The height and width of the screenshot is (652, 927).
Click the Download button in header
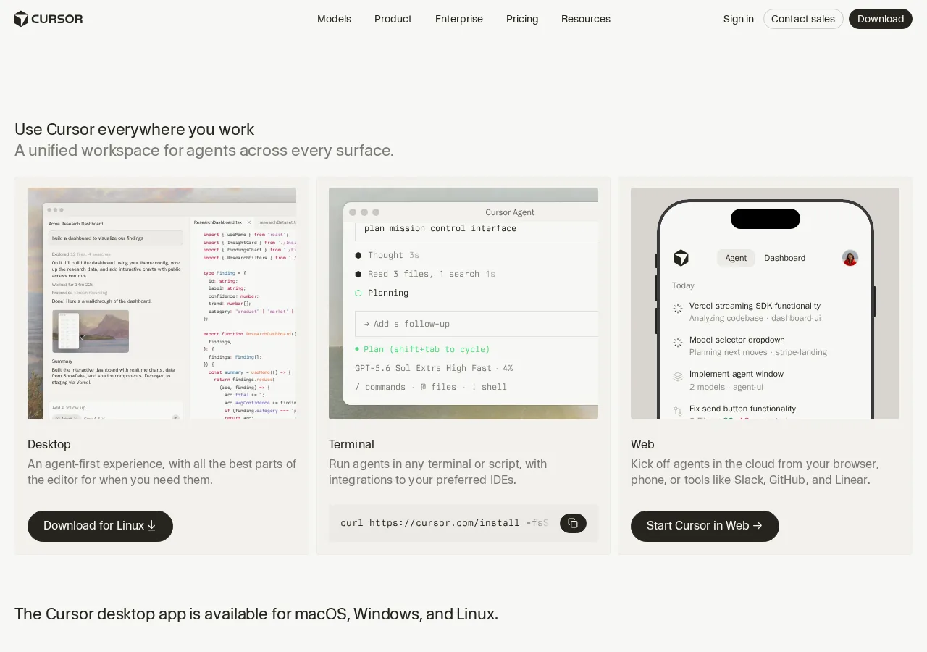click(881, 19)
